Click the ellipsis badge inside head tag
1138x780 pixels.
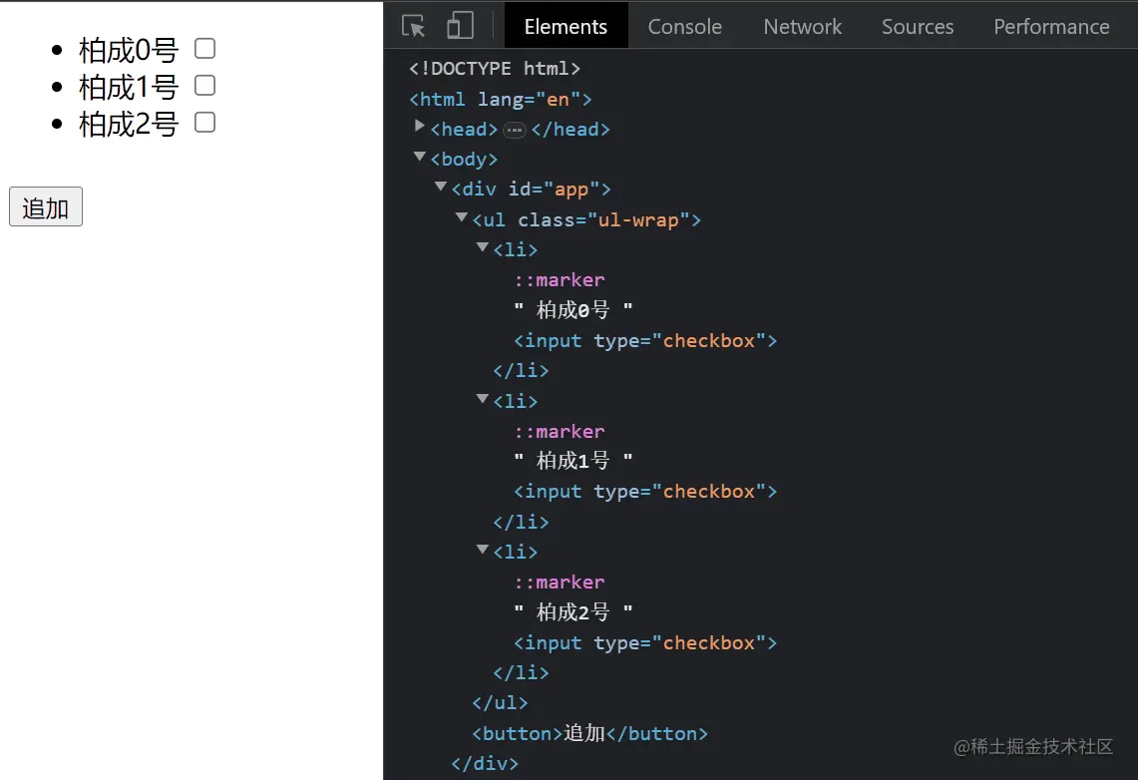515,130
